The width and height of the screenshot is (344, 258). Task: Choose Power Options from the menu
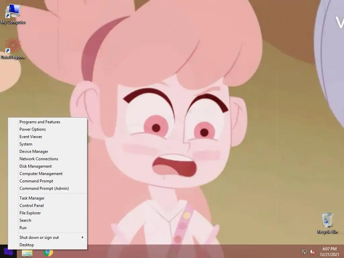click(48, 129)
